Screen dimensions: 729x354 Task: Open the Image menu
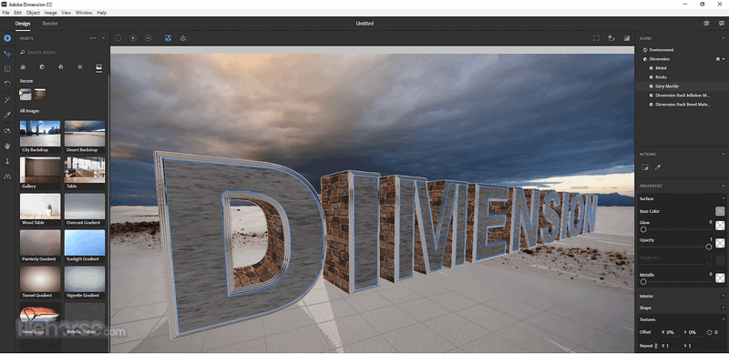pos(50,13)
